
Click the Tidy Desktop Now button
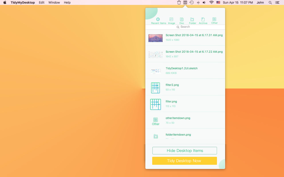click(185, 161)
